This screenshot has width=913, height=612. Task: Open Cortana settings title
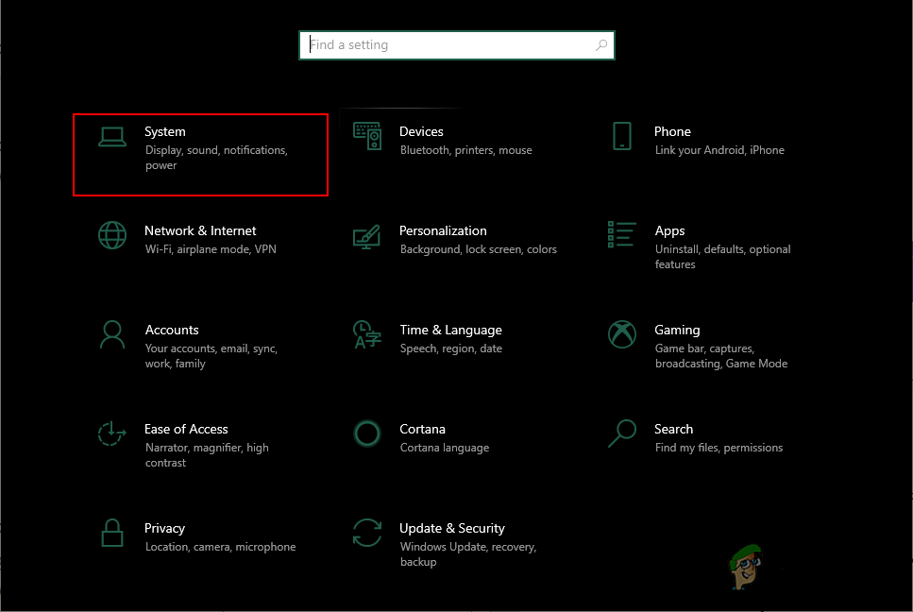(x=422, y=429)
